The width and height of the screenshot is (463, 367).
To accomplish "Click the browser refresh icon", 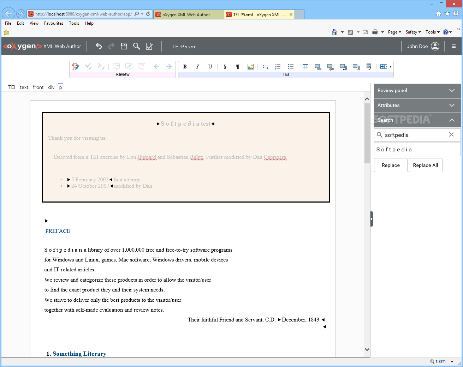I will [148, 14].
